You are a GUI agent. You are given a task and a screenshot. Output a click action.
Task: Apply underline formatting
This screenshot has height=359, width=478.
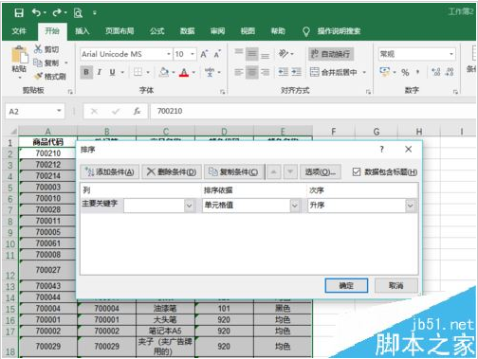coord(112,72)
